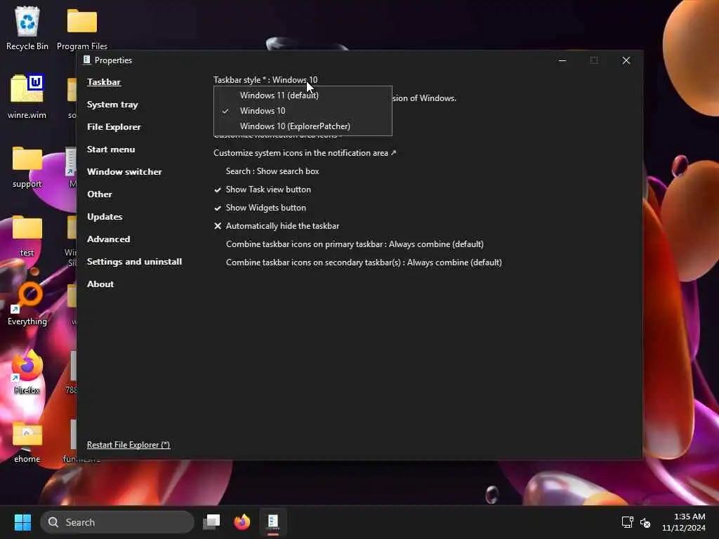Select the Taskbar section

pyautogui.click(x=104, y=82)
